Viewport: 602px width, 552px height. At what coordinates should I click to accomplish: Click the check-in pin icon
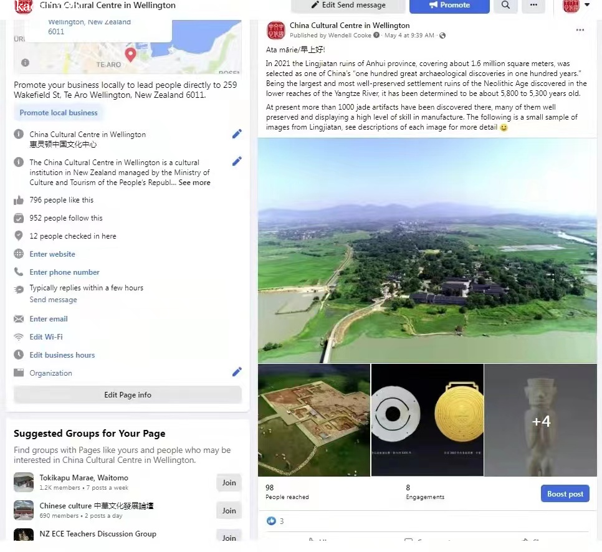(19, 236)
